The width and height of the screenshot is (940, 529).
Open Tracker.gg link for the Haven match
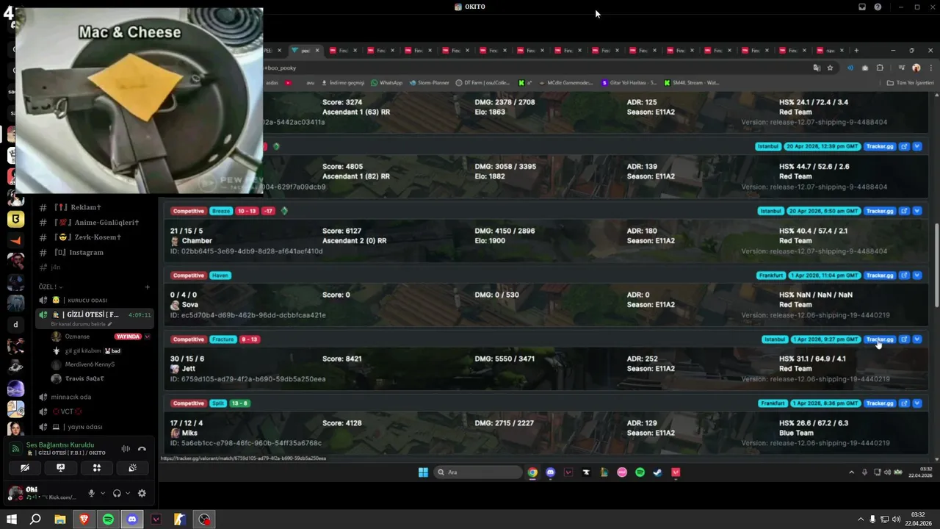pyautogui.click(x=880, y=276)
